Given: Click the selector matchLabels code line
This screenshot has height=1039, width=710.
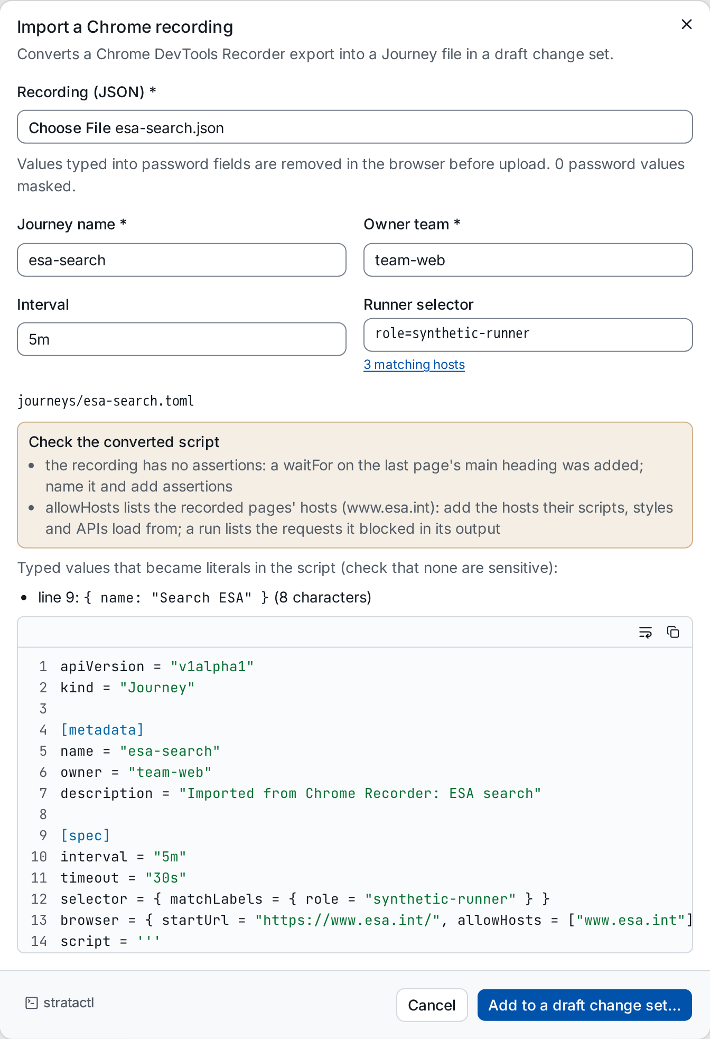Looking at the screenshot, I should pyautogui.click(x=305, y=899).
